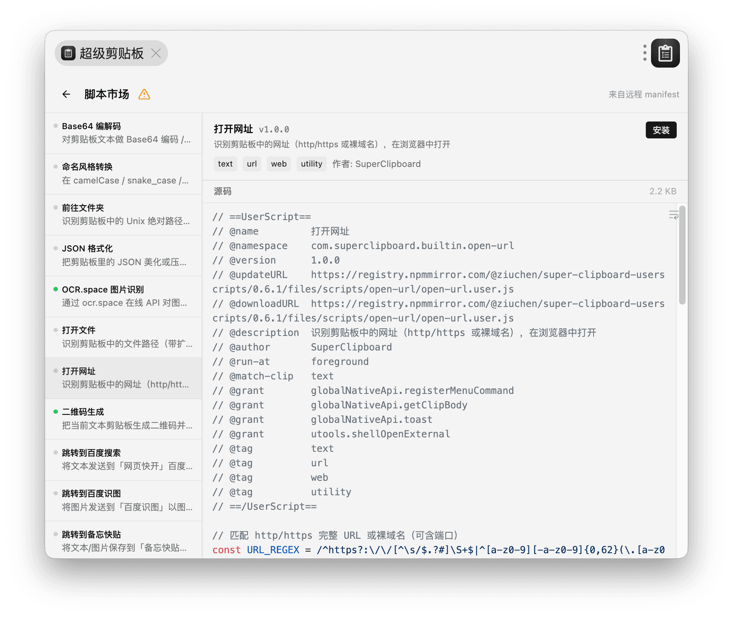733x618 pixels.
Task: Click the source code vertical scrollbar
Action: (x=682, y=255)
